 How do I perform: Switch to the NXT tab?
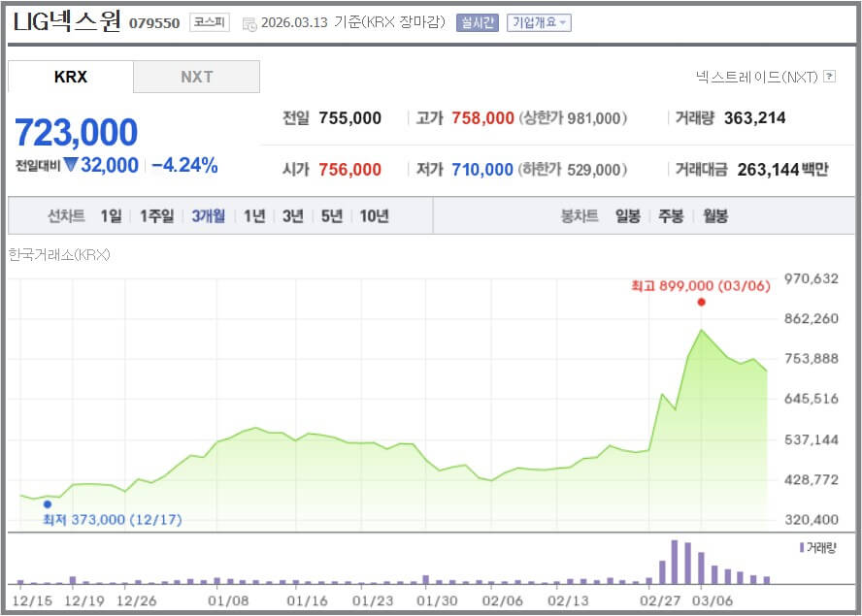tap(196, 77)
